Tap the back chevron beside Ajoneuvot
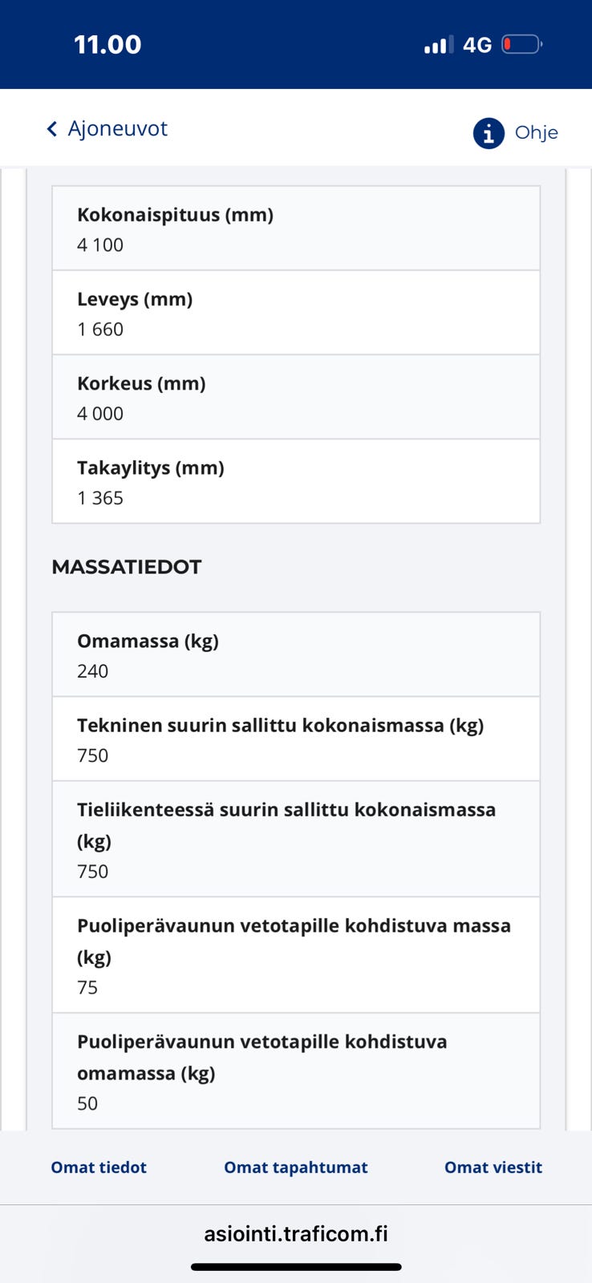The width and height of the screenshot is (592, 1283). pyautogui.click(x=51, y=128)
